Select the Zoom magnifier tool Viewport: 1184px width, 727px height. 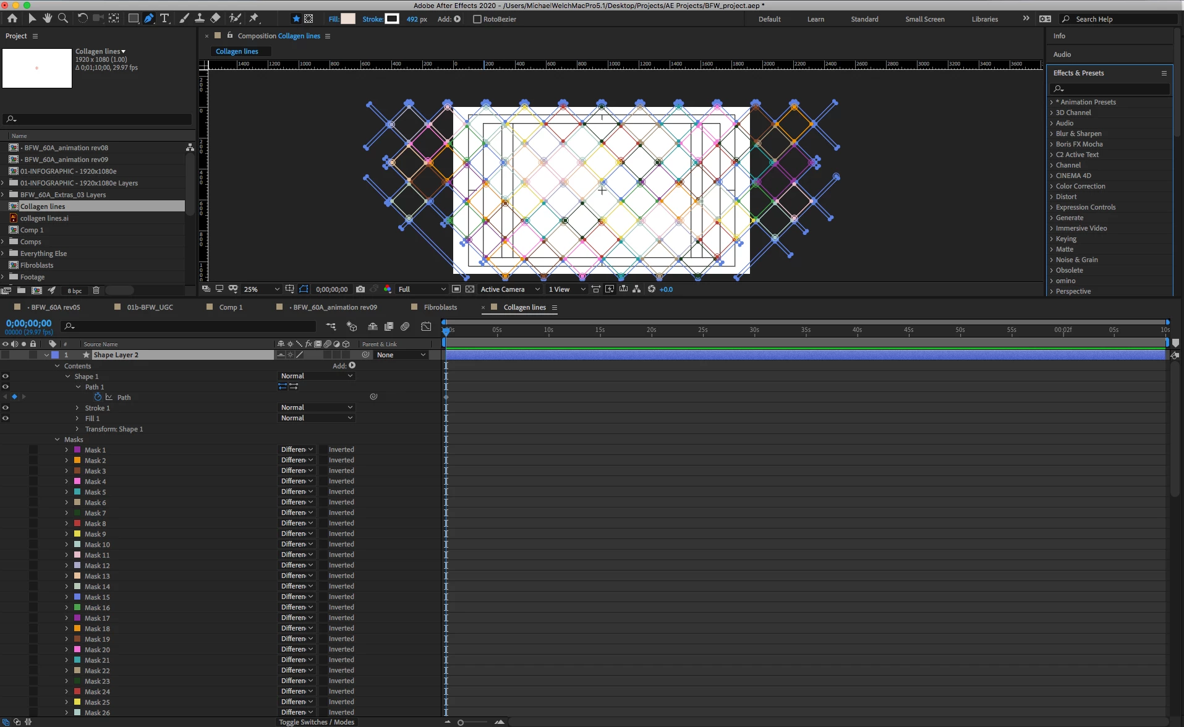63,19
